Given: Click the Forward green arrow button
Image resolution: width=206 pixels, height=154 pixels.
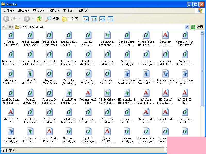Looking at the screenshot, I should [27, 19].
